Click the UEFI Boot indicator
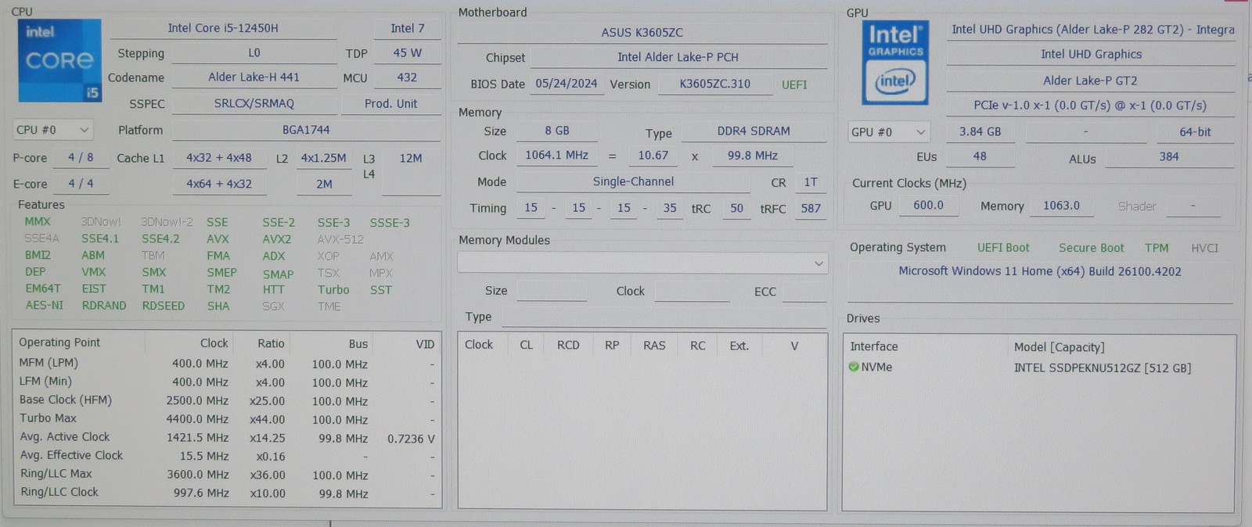This screenshot has height=527, width=1252. coord(1003,248)
